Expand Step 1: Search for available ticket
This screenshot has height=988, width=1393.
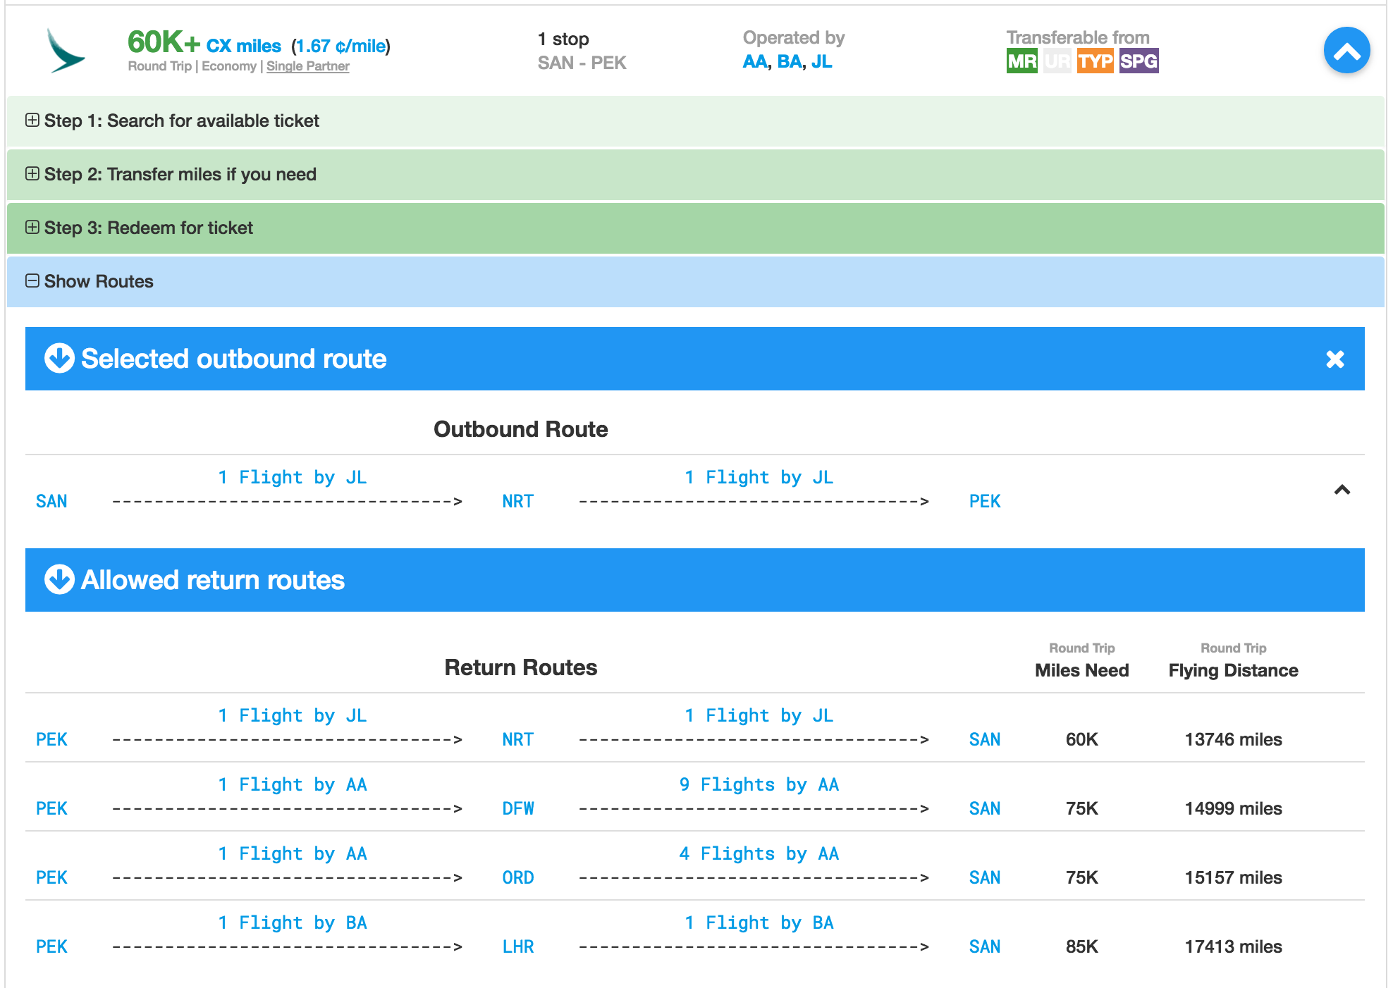[x=696, y=121]
